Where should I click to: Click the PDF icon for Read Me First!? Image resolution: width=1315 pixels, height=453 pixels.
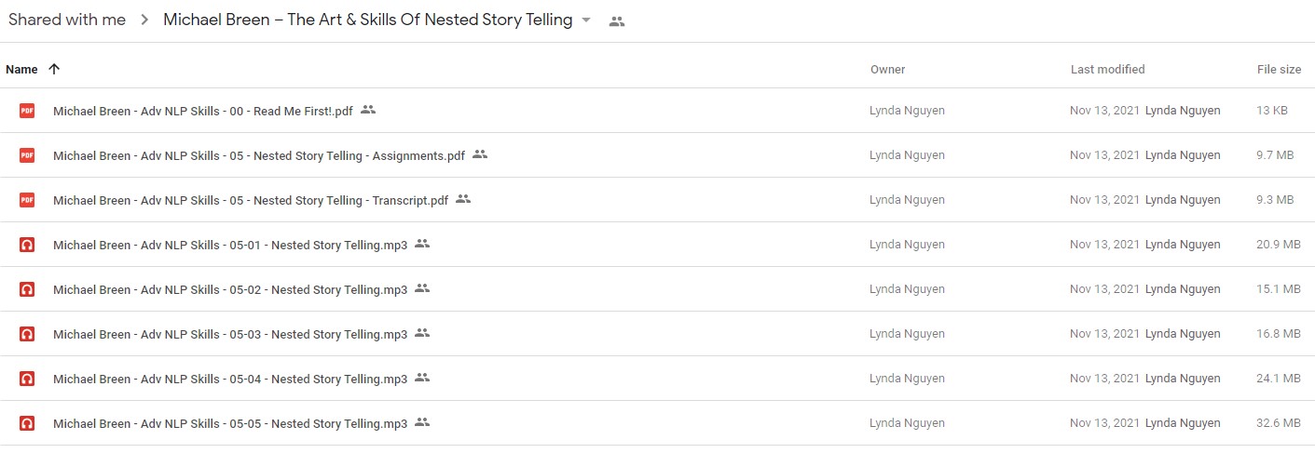coord(27,111)
